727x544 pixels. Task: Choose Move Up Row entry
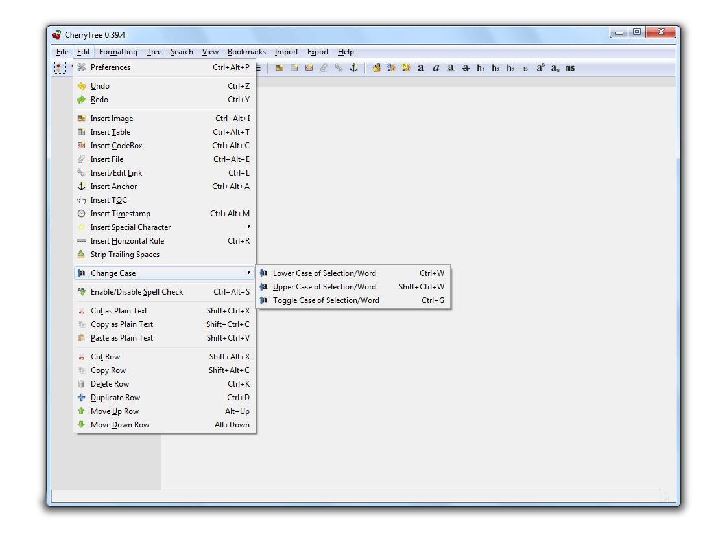tap(165, 411)
